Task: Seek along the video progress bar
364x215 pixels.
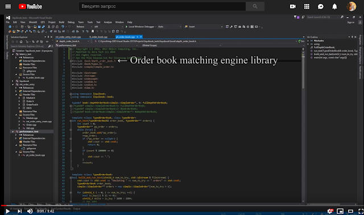Action: pos(182,205)
